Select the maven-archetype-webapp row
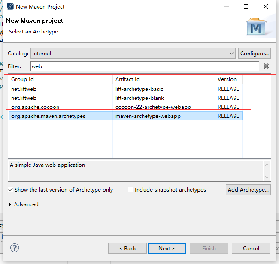279x264 pixels. click(x=125, y=116)
